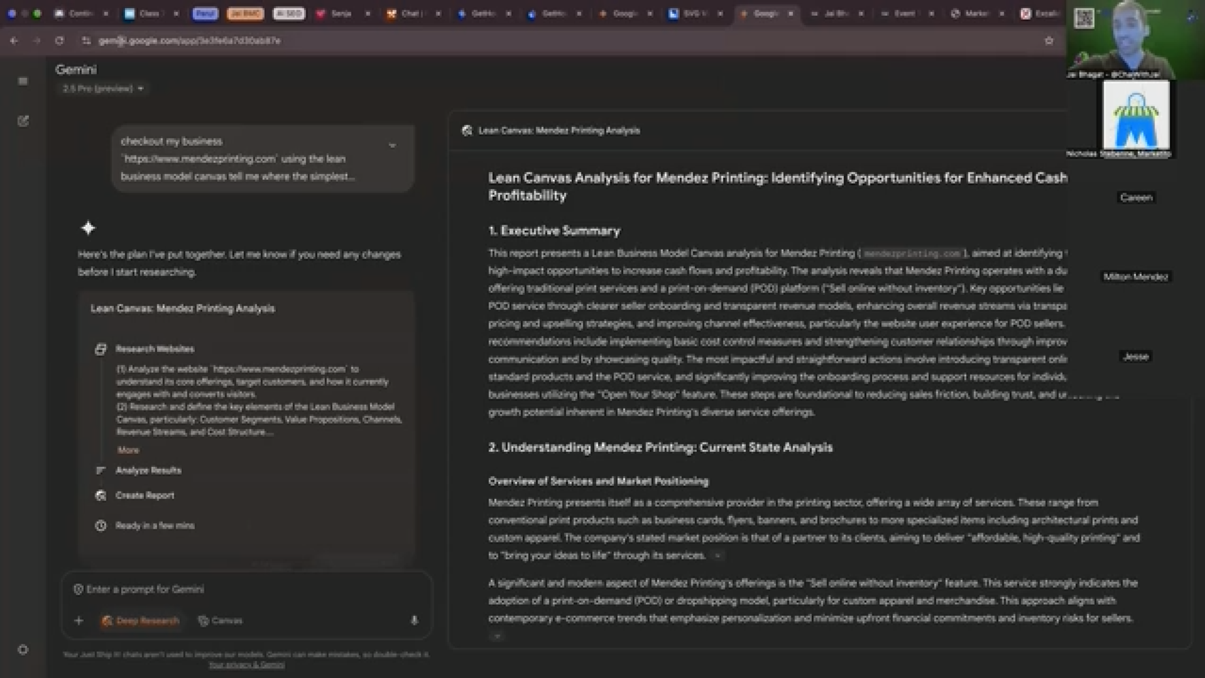This screenshot has height=678, width=1205.
Task: Open the Gemini hamburger main menu
Action: click(x=23, y=81)
